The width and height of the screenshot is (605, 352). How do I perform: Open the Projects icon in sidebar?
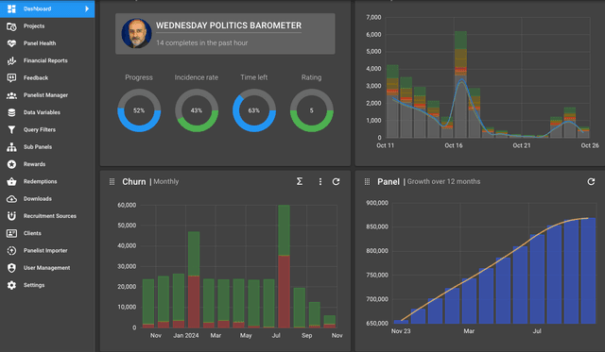point(11,26)
